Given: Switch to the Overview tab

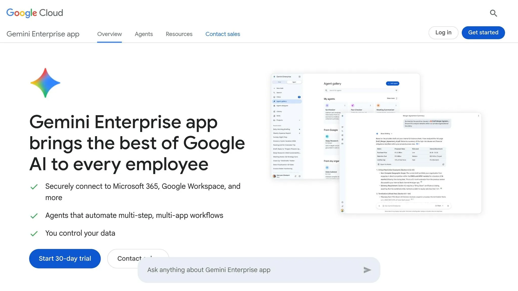Looking at the screenshot, I should point(110,34).
